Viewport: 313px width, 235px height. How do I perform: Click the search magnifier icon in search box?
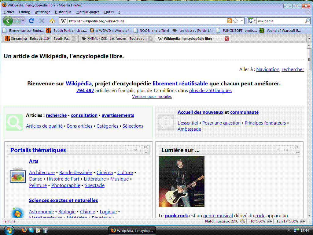[x=307, y=21]
